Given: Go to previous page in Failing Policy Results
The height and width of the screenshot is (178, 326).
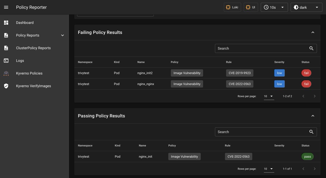Looking at the screenshot, I should tap(303, 96).
